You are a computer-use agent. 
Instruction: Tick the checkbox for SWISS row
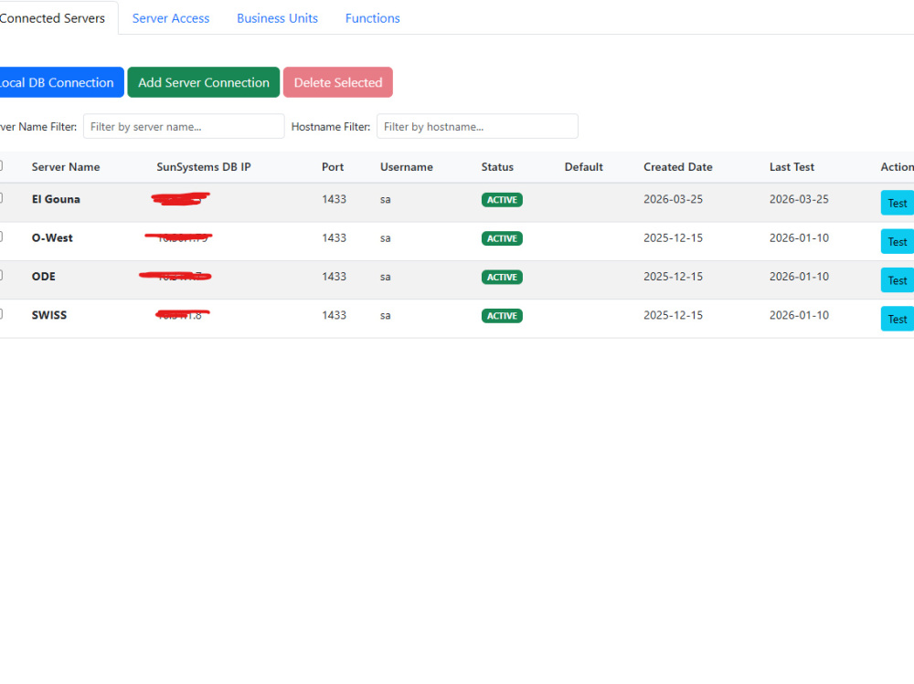pyautogui.click(x=1, y=314)
